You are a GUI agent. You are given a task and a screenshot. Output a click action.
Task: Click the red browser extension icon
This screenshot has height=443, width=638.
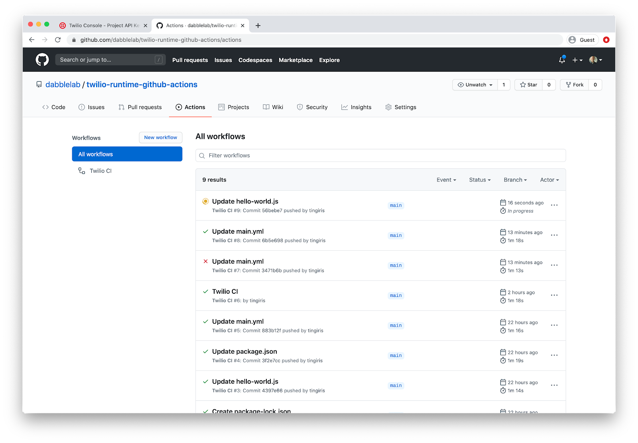pyautogui.click(x=606, y=40)
